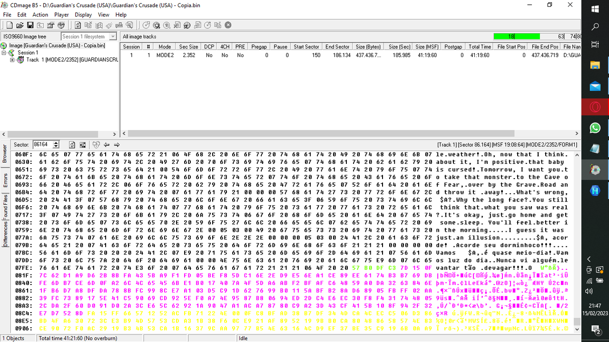Viewport: 609px width, 342px height.
Task: Open the Help menu
Action: pyautogui.click(x=121, y=15)
